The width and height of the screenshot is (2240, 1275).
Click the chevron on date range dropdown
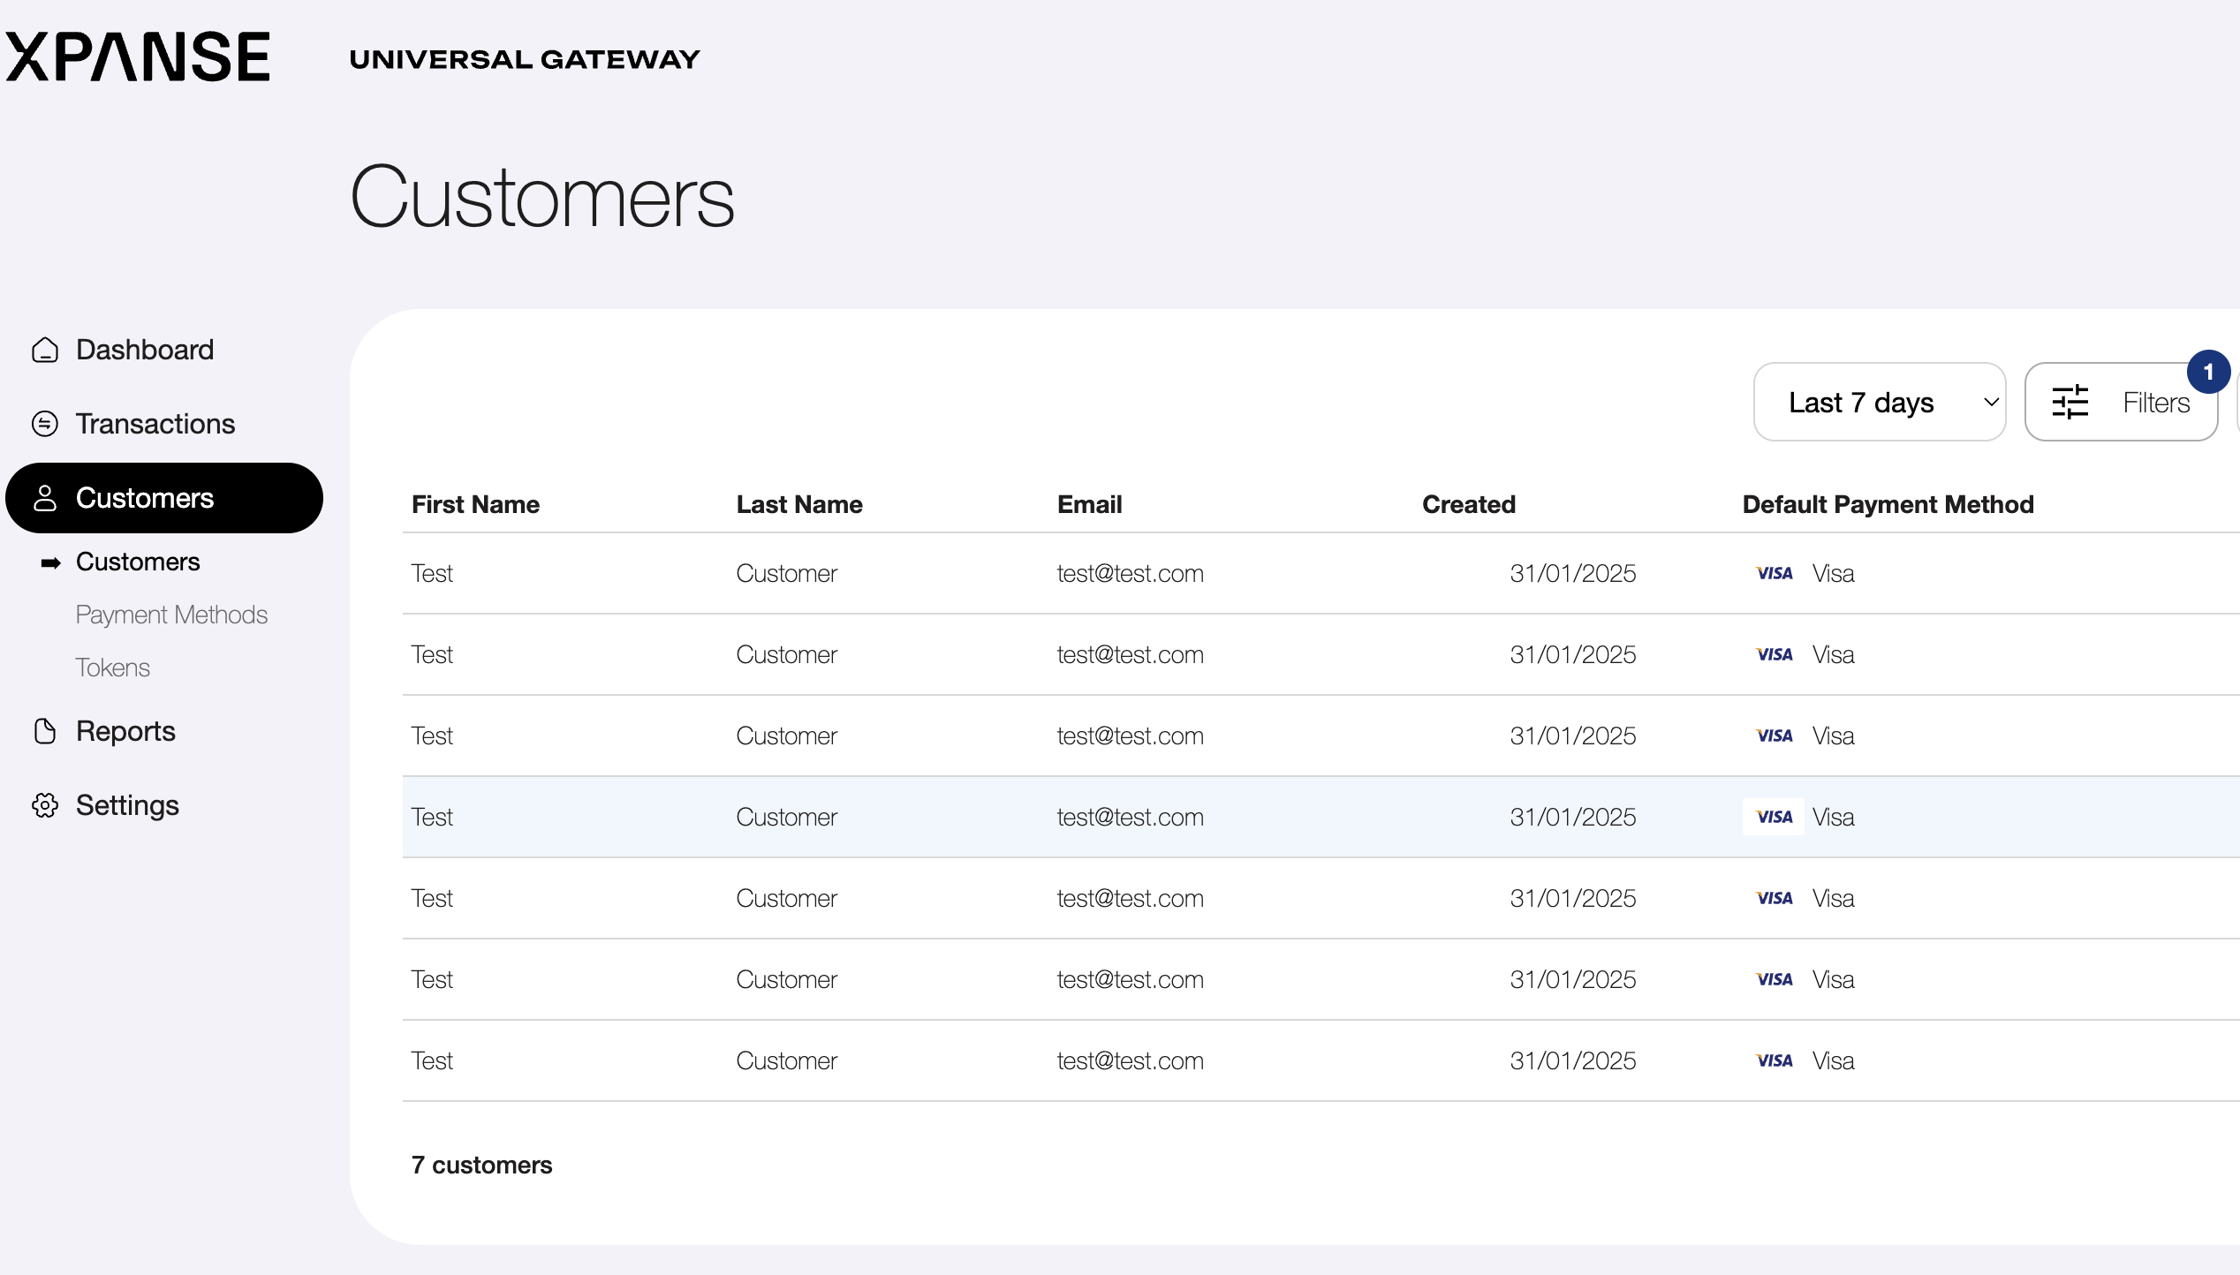pos(1991,403)
